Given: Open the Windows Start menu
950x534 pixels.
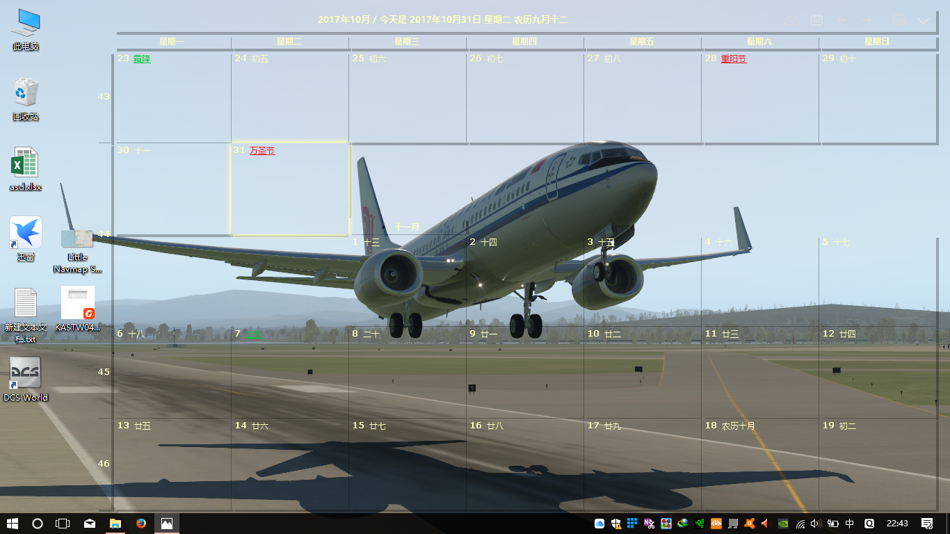Looking at the screenshot, I should coord(13,524).
